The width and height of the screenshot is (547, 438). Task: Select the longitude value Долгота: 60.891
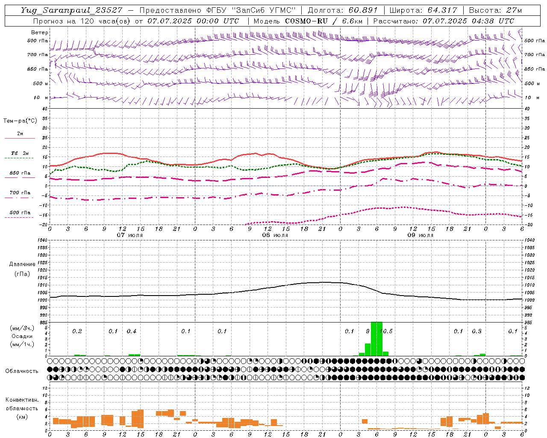click(343, 10)
